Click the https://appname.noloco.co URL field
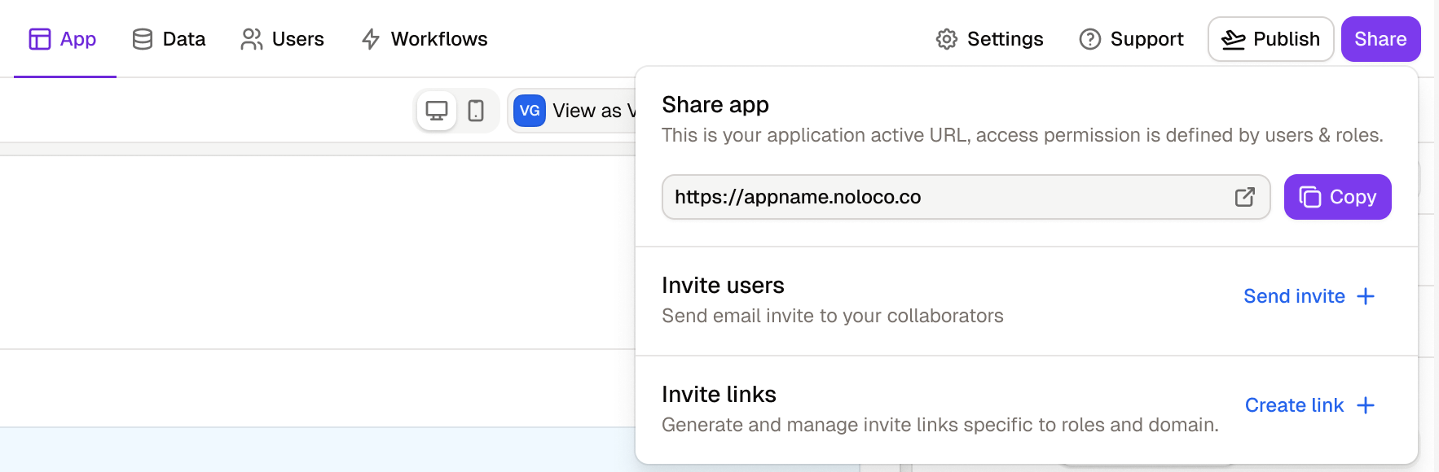The image size is (1439, 472). (x=966, y=197)
